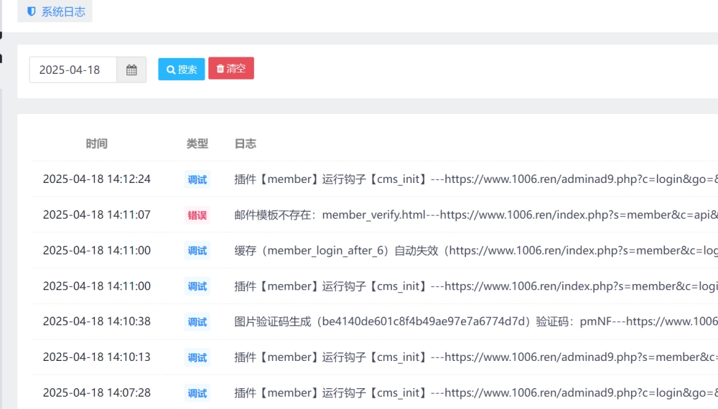718x409 pixels.
Task: Focus the date field showing 2025-04-18
Action: pyautogui.click(x=73, y=70)
